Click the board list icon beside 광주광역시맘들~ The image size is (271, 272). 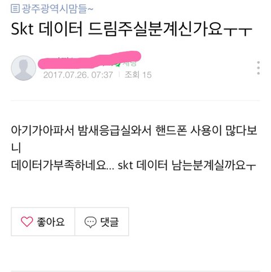[x=15, y=8]
